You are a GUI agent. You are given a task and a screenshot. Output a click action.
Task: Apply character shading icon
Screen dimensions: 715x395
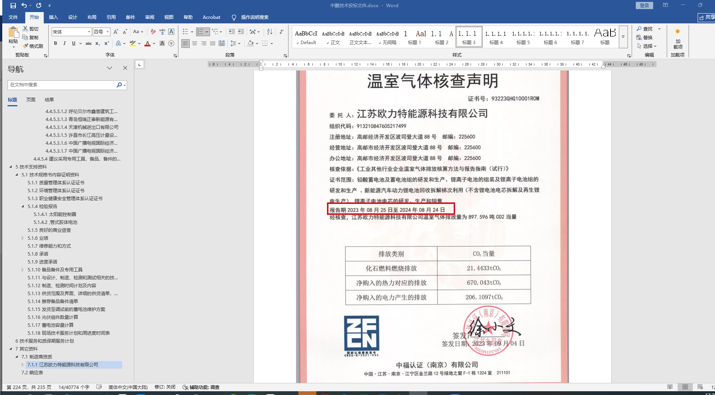[x=162, y=43]
